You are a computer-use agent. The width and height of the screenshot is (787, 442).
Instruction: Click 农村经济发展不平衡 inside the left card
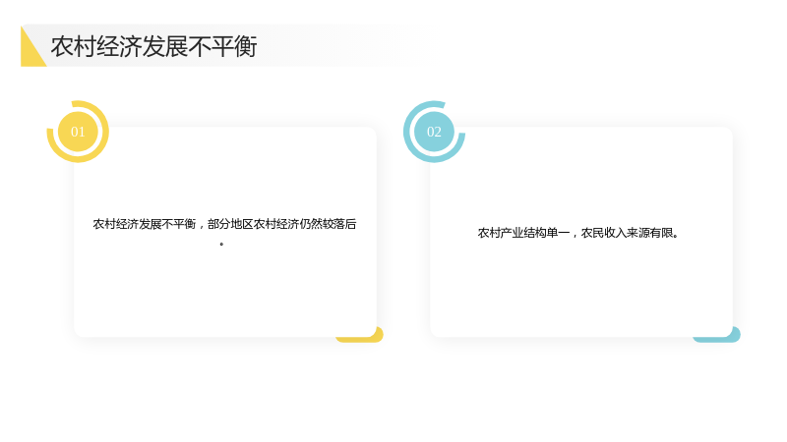(144, 224)
